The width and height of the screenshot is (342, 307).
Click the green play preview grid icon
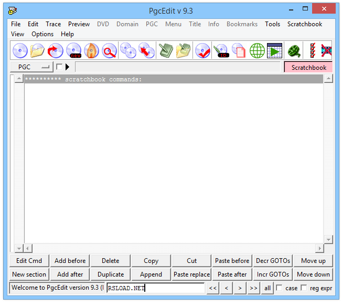coord(275,50)
